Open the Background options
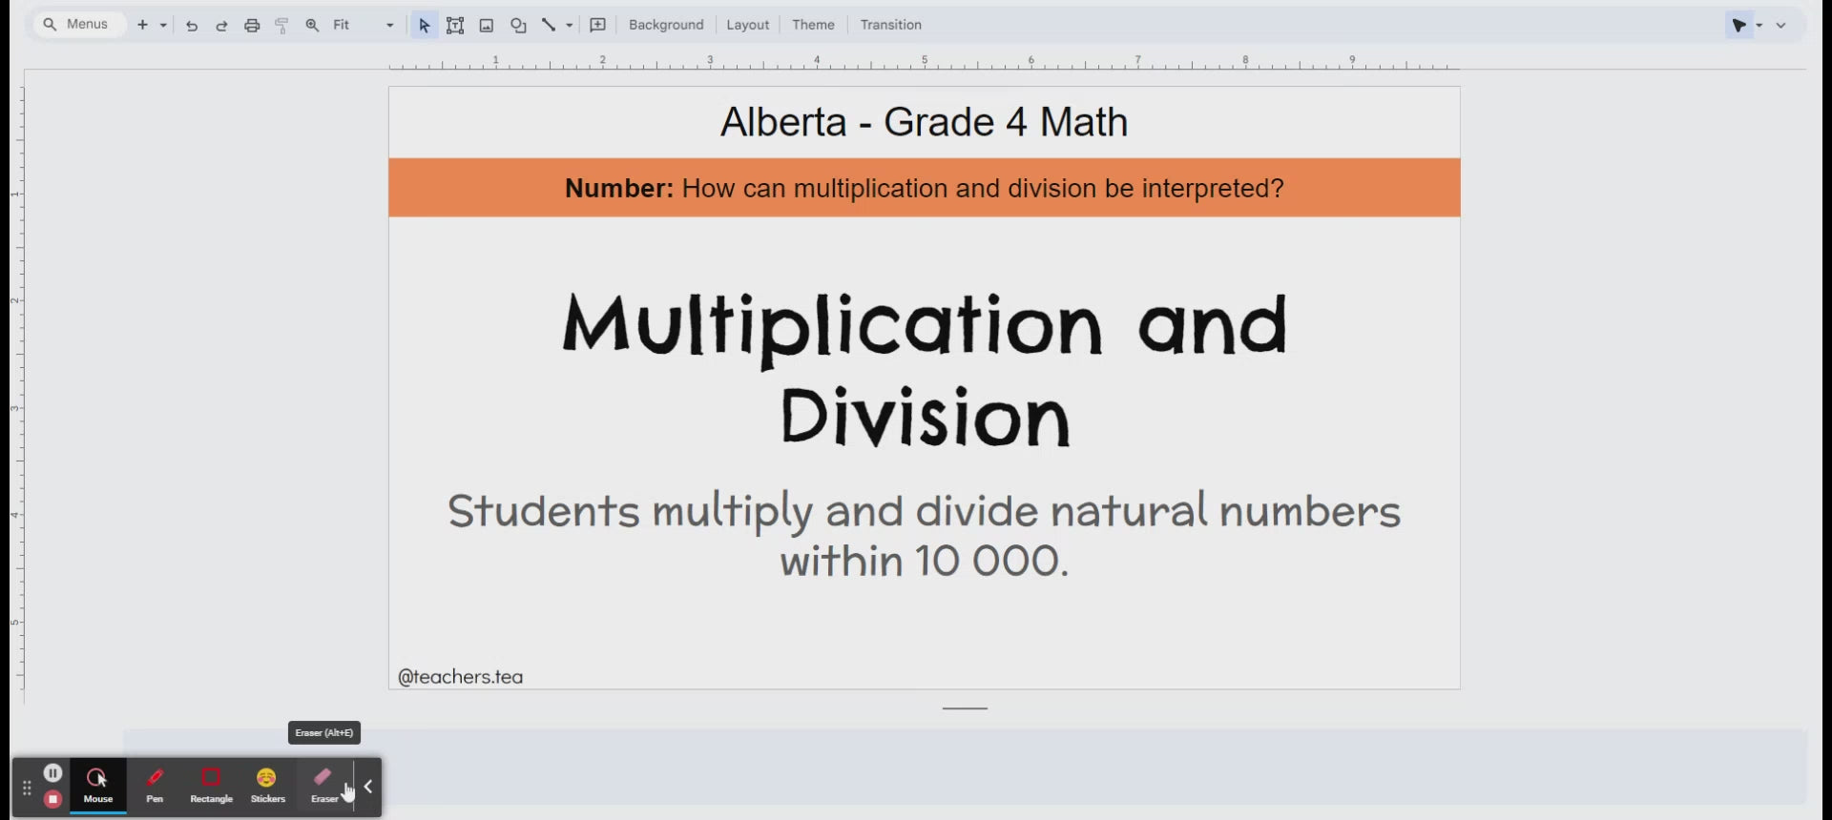Screen dimensions: 1832x820 [666, 25]
